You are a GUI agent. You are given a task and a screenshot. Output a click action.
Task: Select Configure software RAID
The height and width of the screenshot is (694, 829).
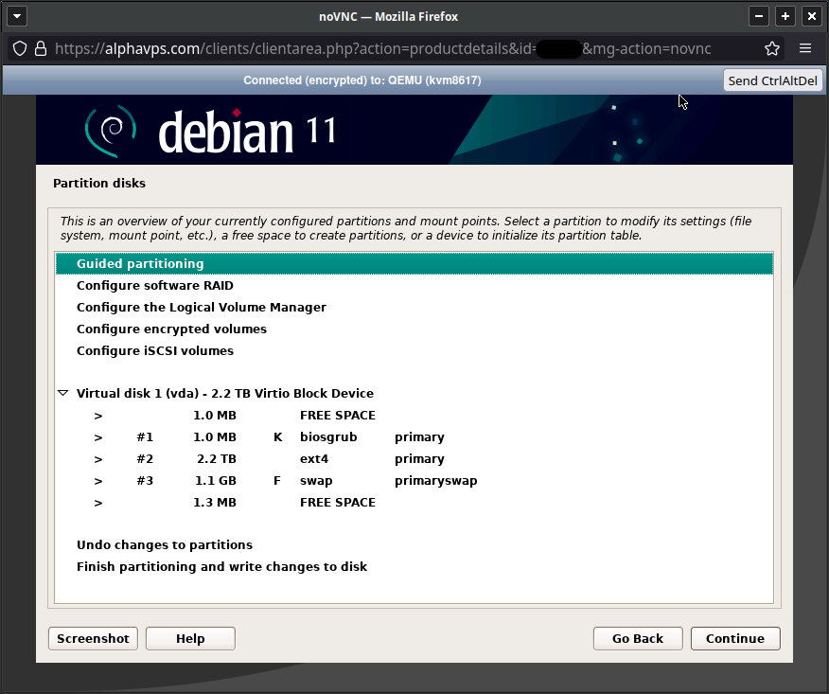[x=414, y=285]
